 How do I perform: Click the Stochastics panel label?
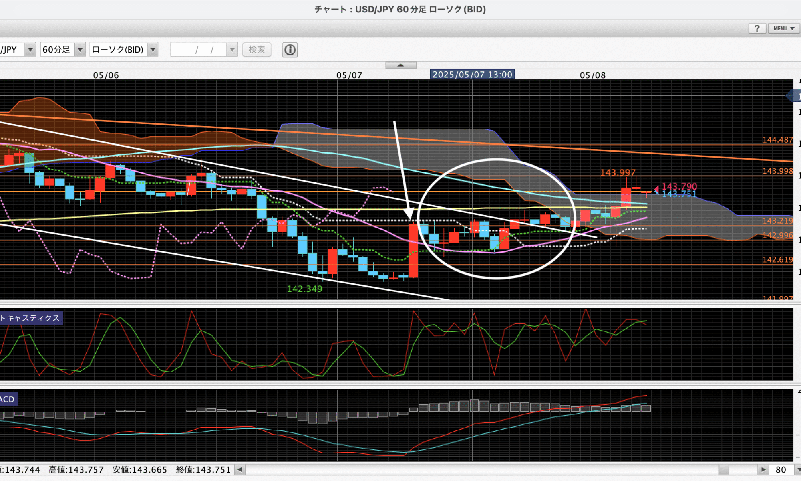31,318
